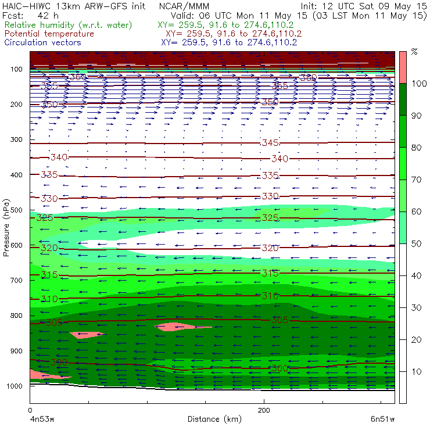Click 'Init: 12 UTC Sat 09 May 15'
The width and height of the screenshot is (430, 430).
(364, 6)
